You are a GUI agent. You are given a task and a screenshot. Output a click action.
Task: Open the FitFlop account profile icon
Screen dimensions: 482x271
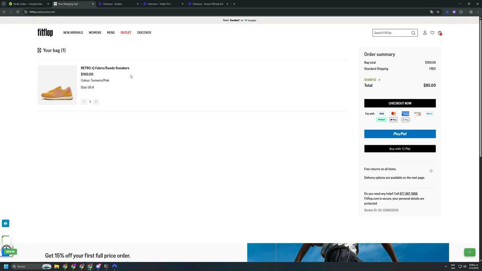pyautogui.click(x=425, y=33)
